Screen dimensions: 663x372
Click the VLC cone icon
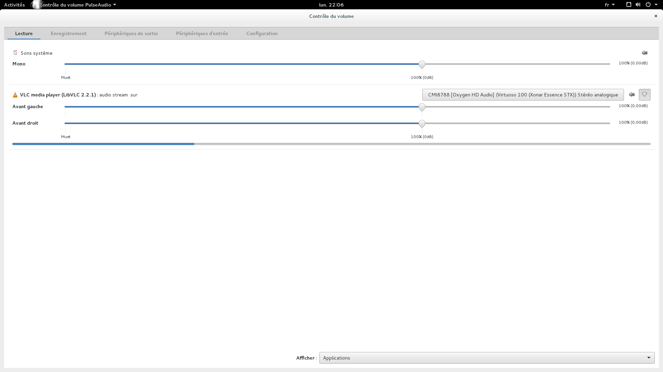point(15,95)
